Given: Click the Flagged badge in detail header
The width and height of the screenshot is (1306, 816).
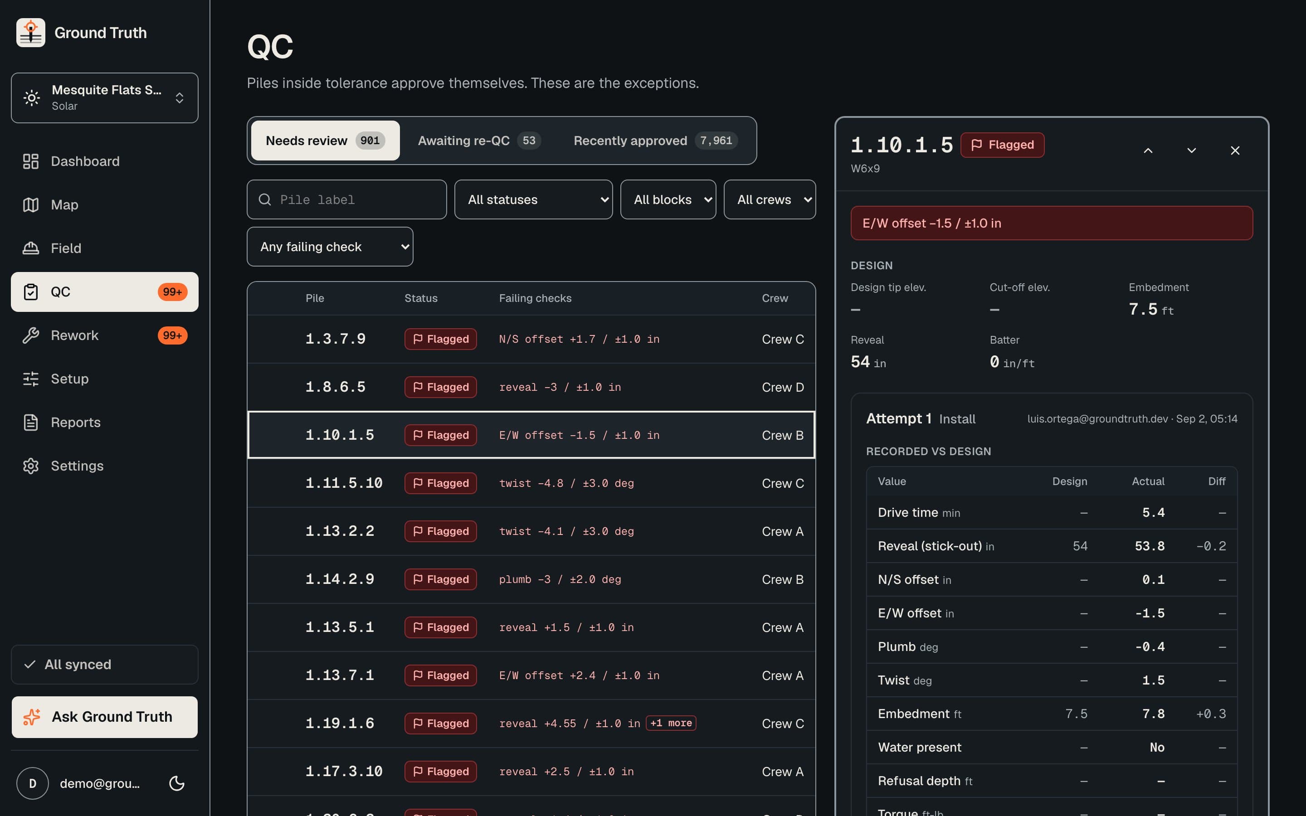Looking at the screenshot, I should [1002, 145].
